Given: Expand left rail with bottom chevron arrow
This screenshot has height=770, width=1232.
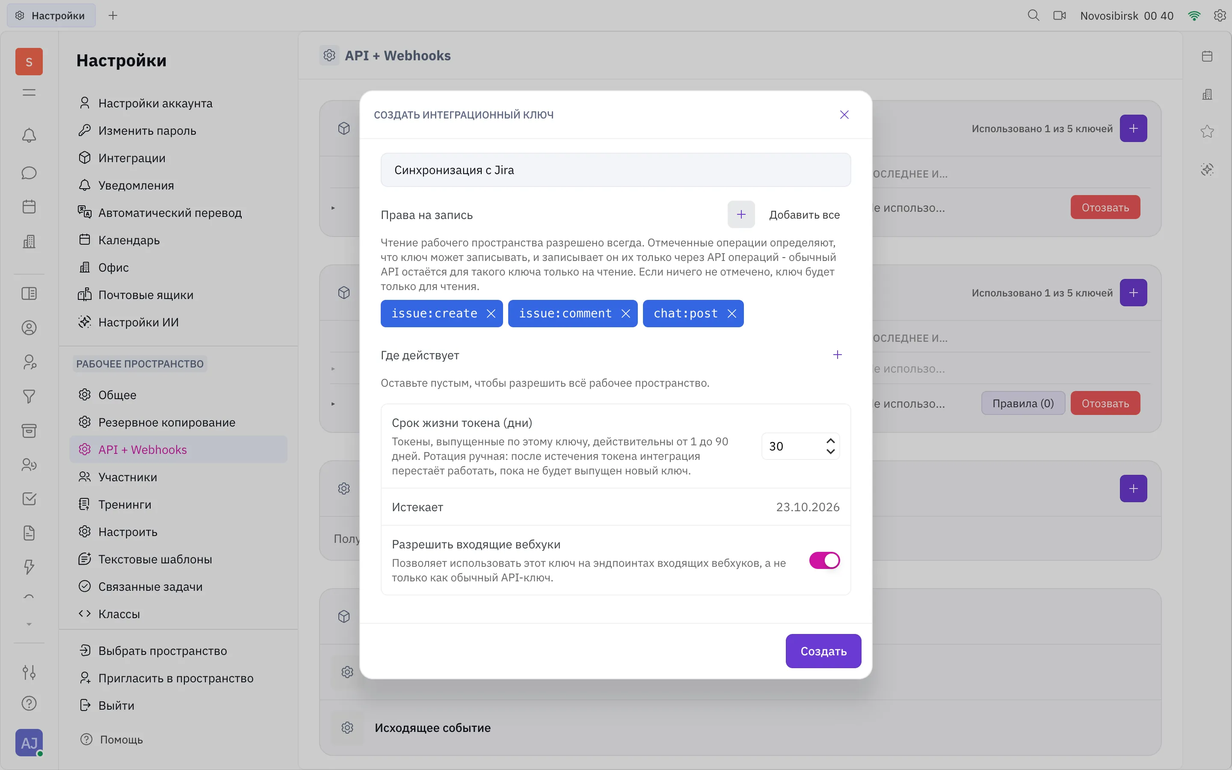Looking at the screenshot, I should click(x=29, y=624).
